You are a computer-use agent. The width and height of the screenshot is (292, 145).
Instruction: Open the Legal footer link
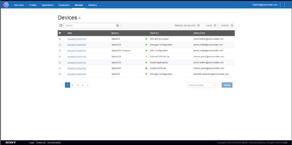(x=32, y=142)
